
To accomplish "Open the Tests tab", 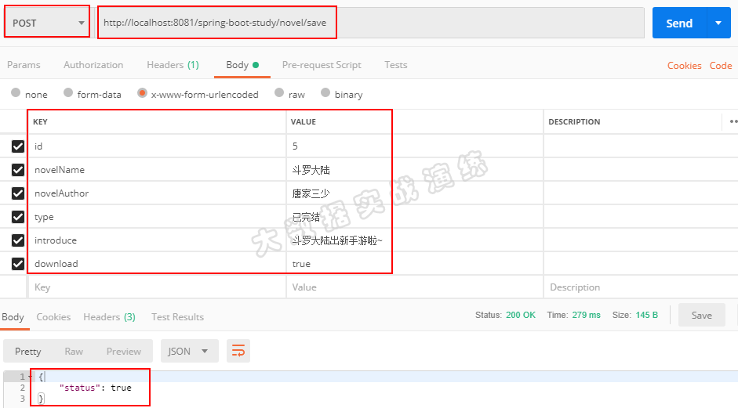I will pos(395,65).
